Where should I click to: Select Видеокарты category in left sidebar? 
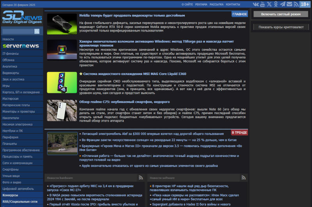click(11, 73)
